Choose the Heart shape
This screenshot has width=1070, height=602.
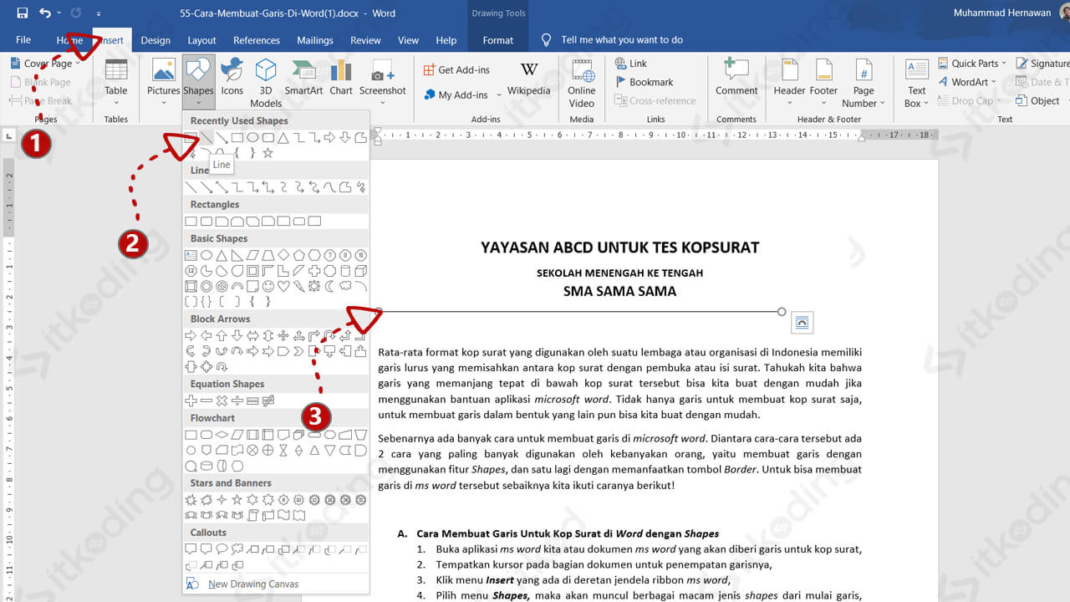(283, 286)
